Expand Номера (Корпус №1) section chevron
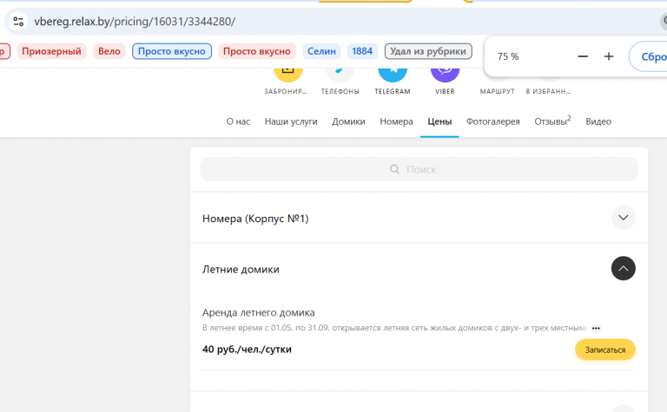The width and height of the screenshot is (667, 412). click(624, 218)
